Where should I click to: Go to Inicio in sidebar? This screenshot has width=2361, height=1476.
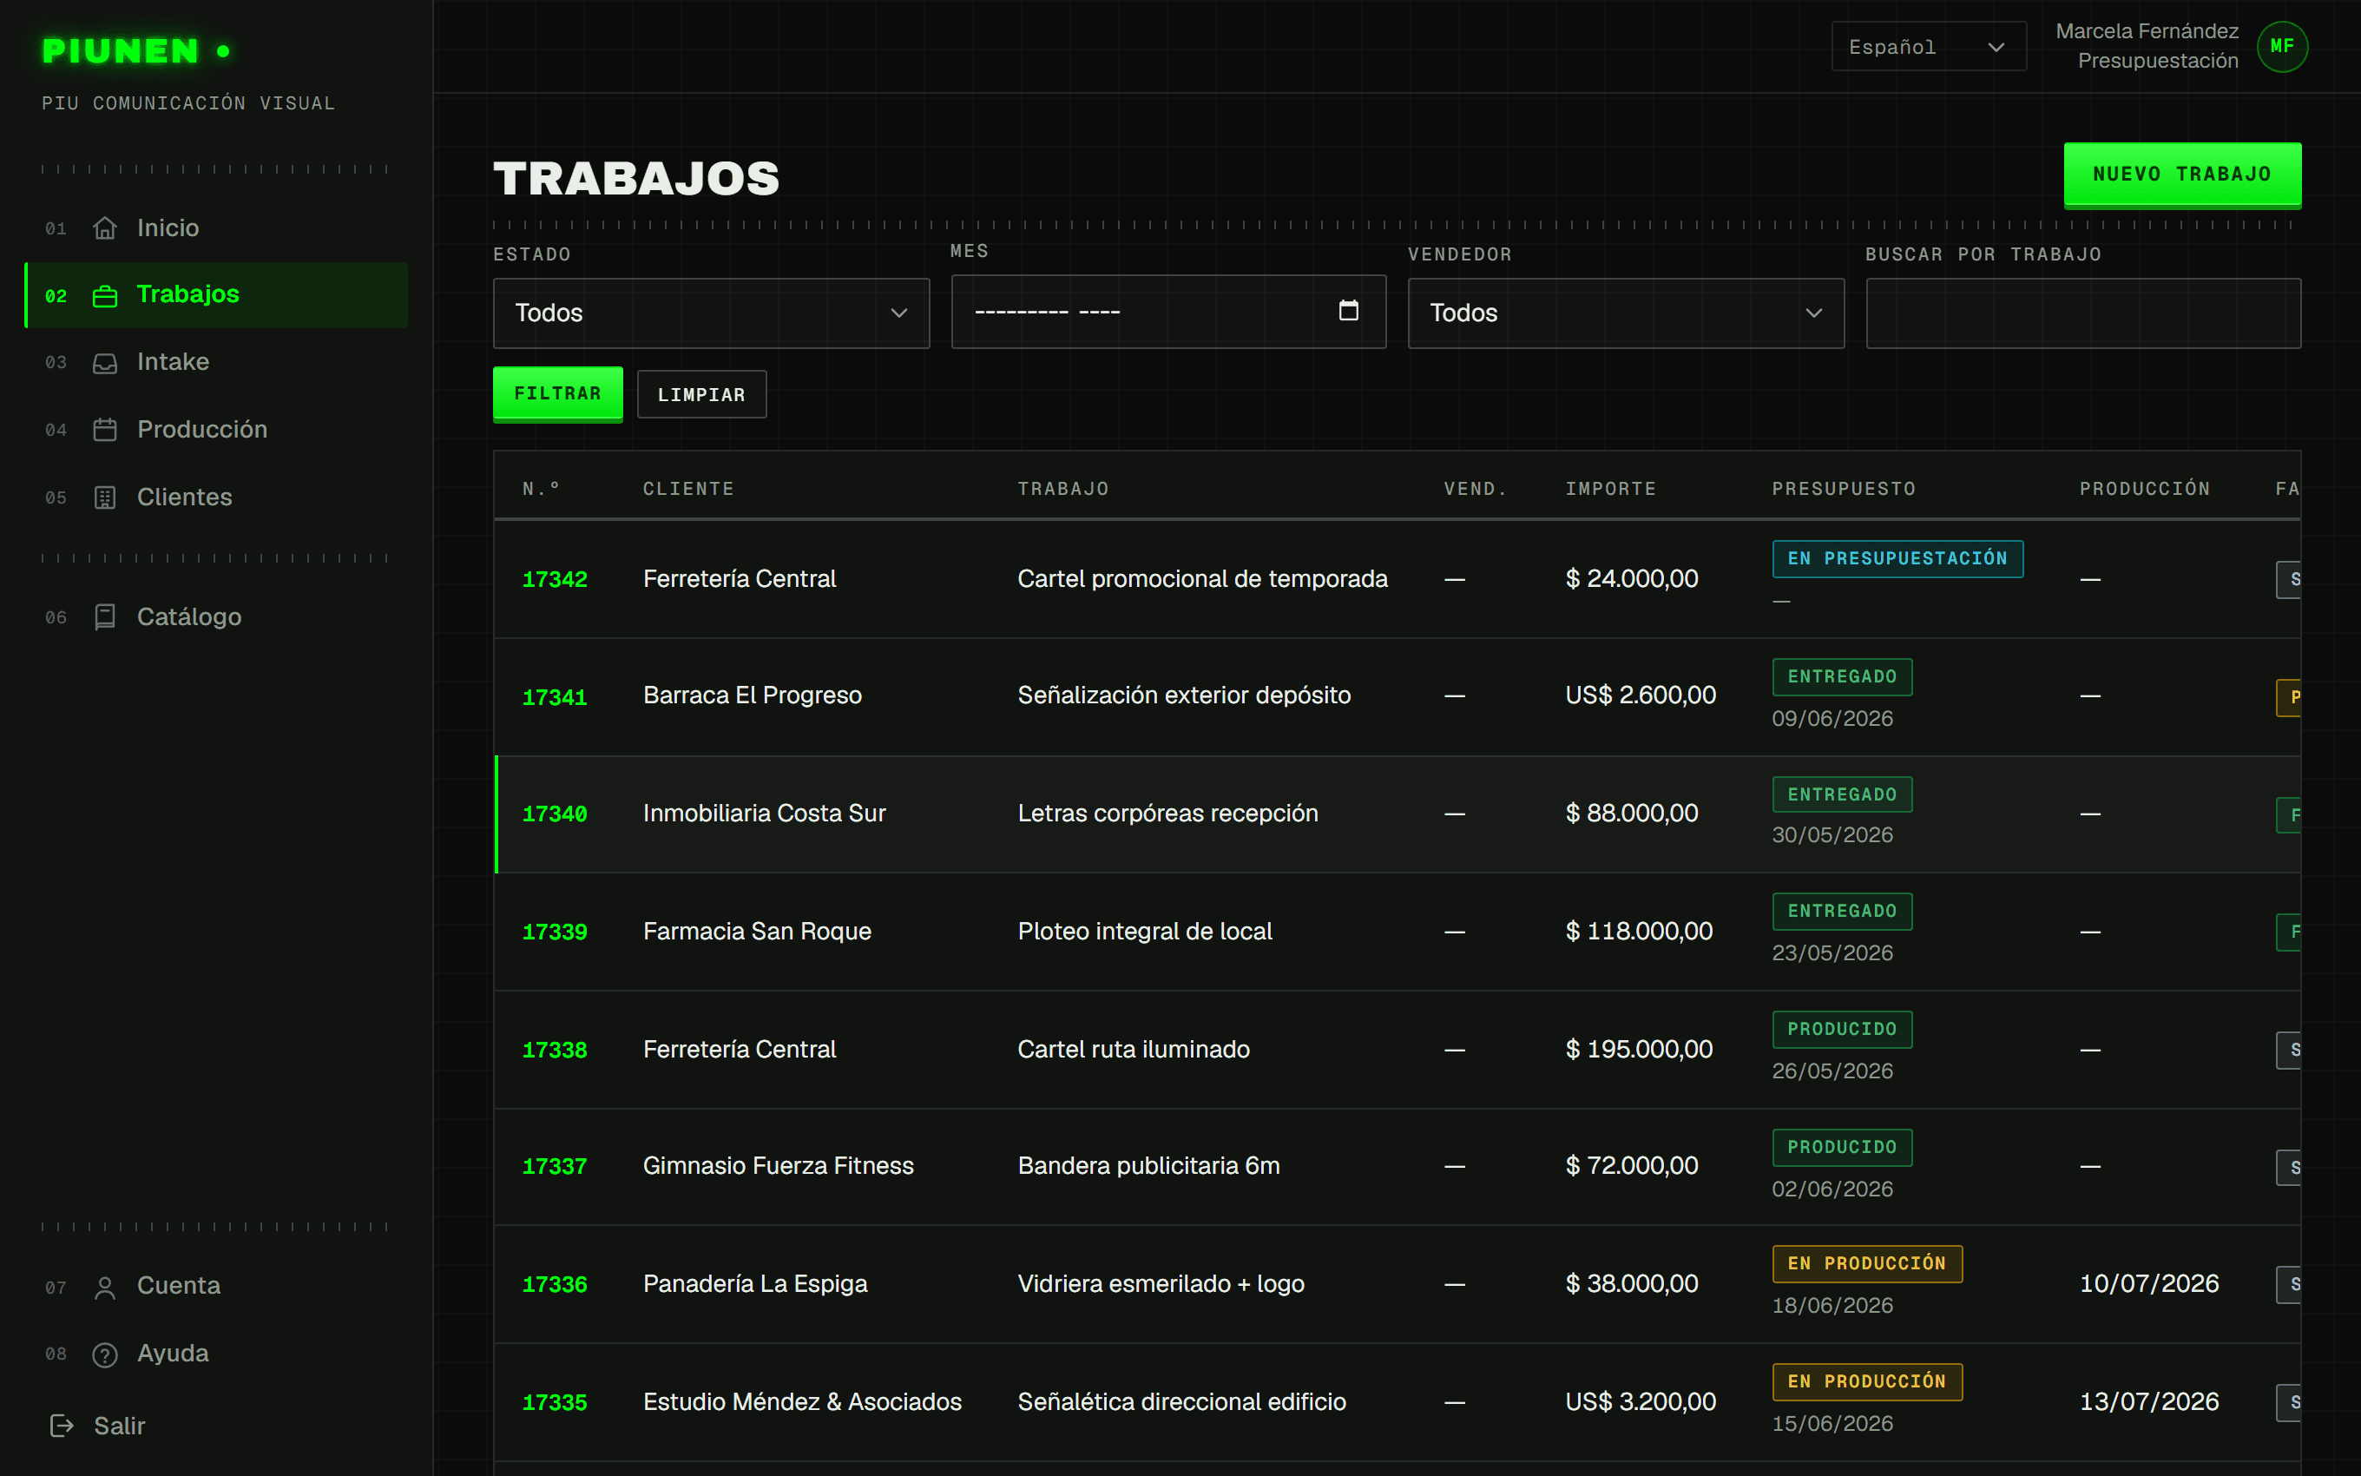[x=217, y=228]
